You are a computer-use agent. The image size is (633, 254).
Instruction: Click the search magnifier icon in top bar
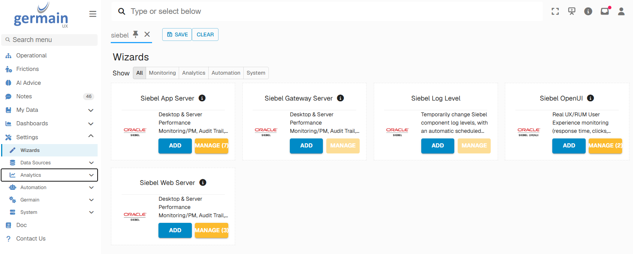122,11
